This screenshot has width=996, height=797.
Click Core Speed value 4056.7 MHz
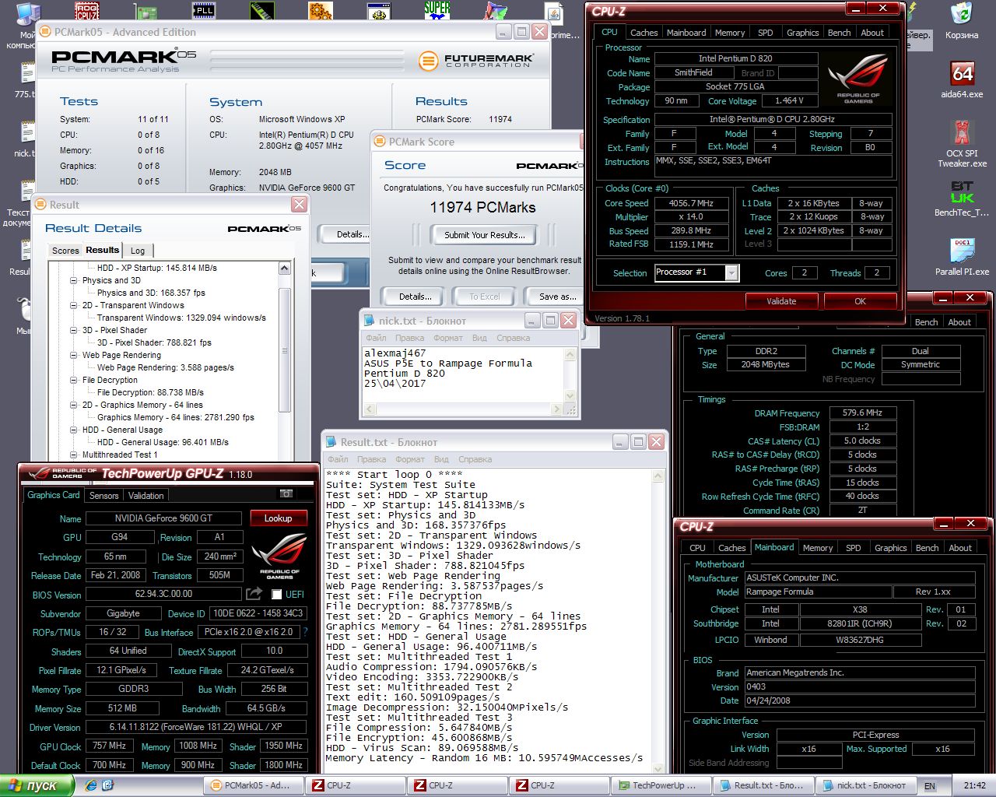click(x=691, y=203)
